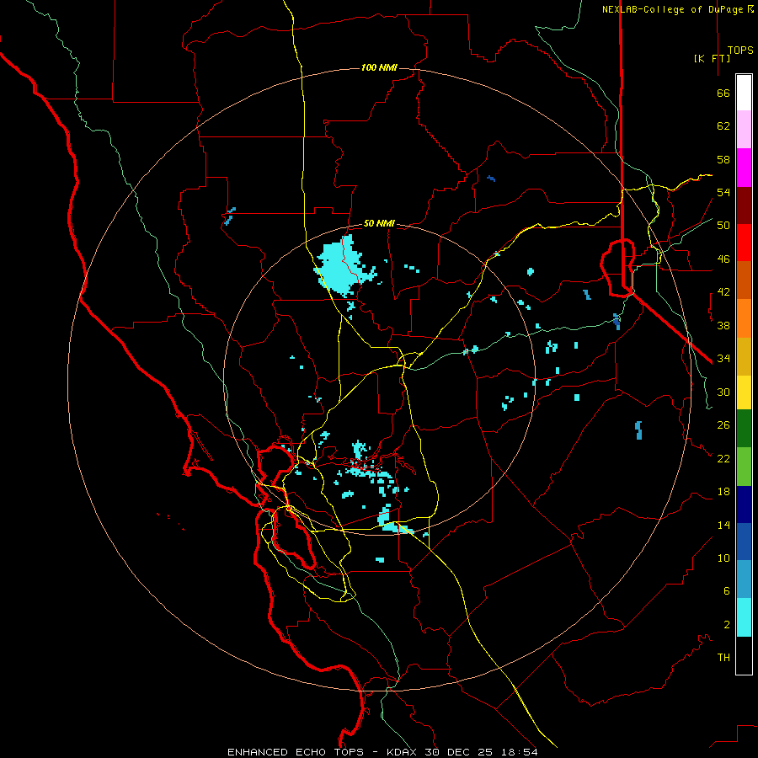Click the '22' legend value
This screenshot has width=758, height=758.
pos(723,458)
